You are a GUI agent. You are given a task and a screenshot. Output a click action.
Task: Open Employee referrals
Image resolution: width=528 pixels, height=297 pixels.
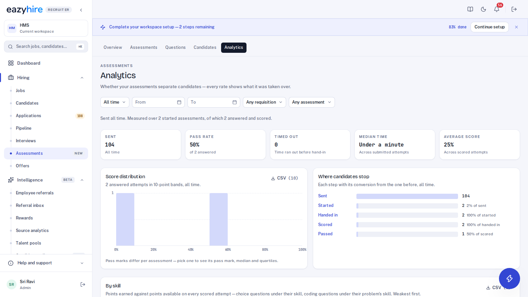46,193
